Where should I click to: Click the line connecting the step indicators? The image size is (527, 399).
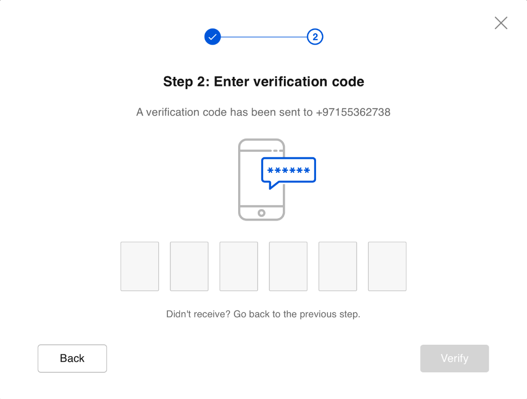[x=264, y=37]
